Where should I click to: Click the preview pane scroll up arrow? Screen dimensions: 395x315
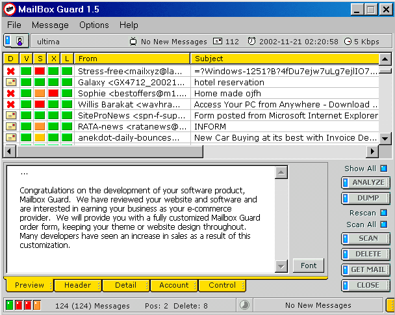pos(281,172)
